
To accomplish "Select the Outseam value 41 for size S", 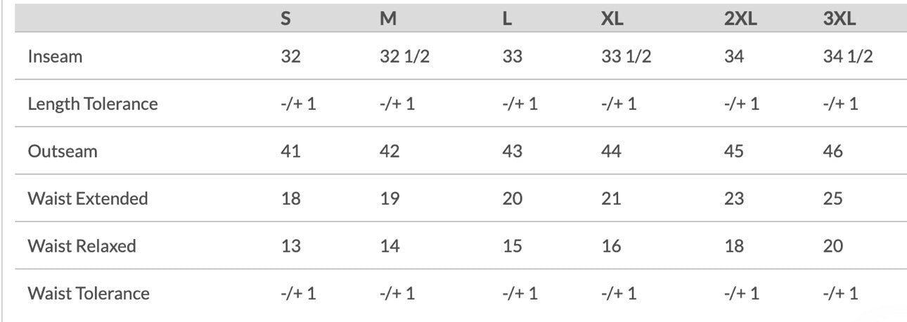I will pyautogui.click(x=290, y=151).
